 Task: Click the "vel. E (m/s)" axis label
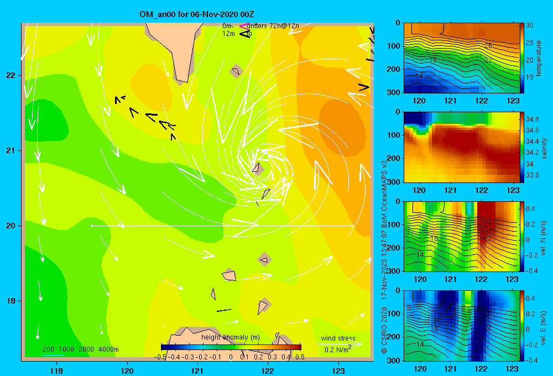(544, 327)
